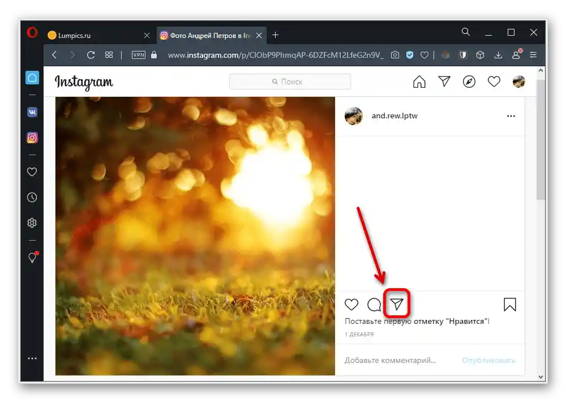Go back to previous page
Viewport: 566px width, 402px height.
pos(54,55)
